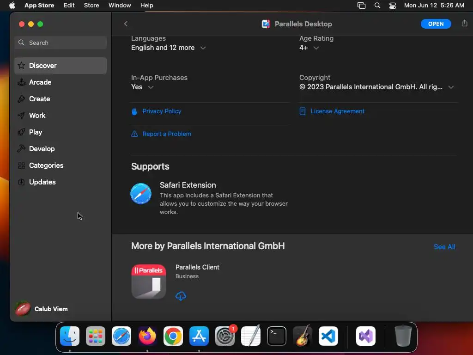Open Visual Studio from the dock
The width and height of the screenshot is (473, 355).
pos(366,336)
